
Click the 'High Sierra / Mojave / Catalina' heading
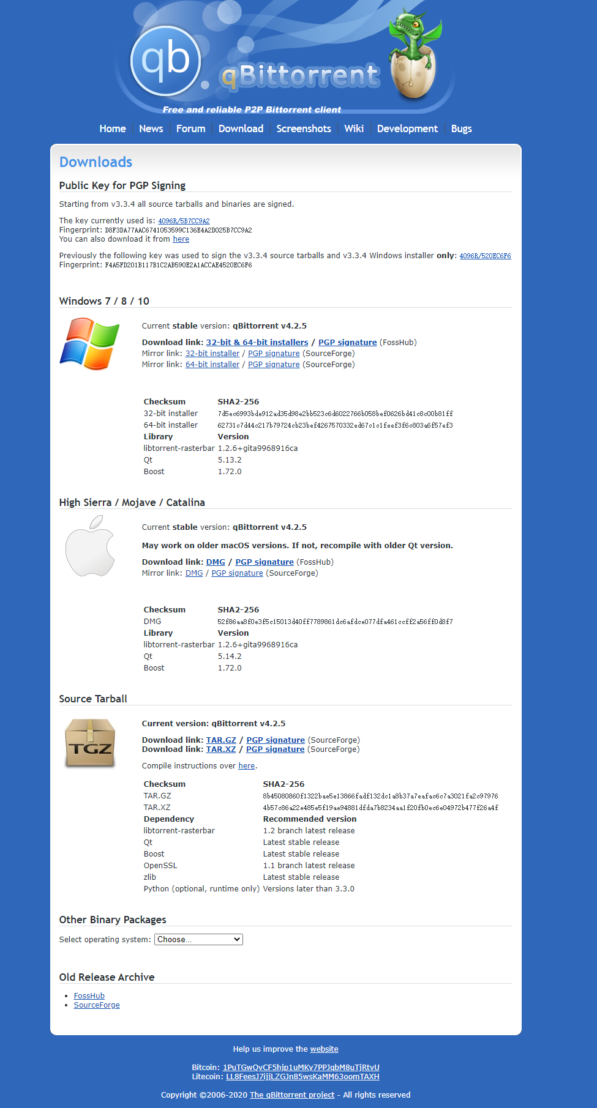click(x=132, y=502)
